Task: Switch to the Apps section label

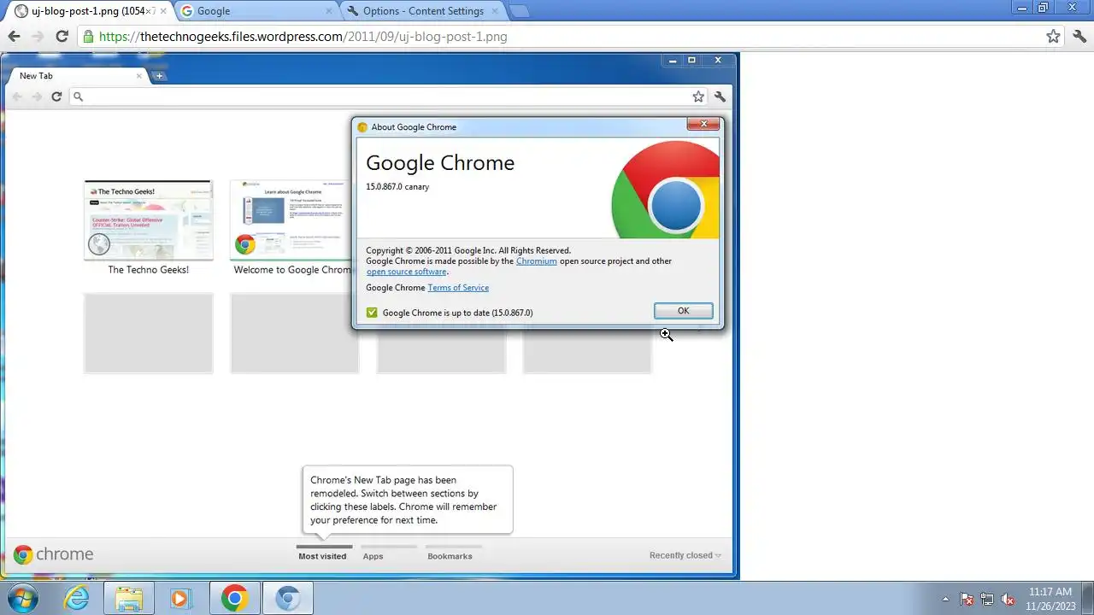Action: pyautogui.click(x=373, y=556)
